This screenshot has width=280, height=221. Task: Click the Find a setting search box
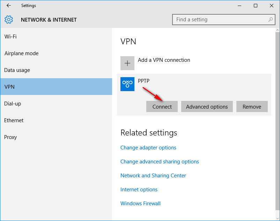pyautogui.click(x=220, y=20)
